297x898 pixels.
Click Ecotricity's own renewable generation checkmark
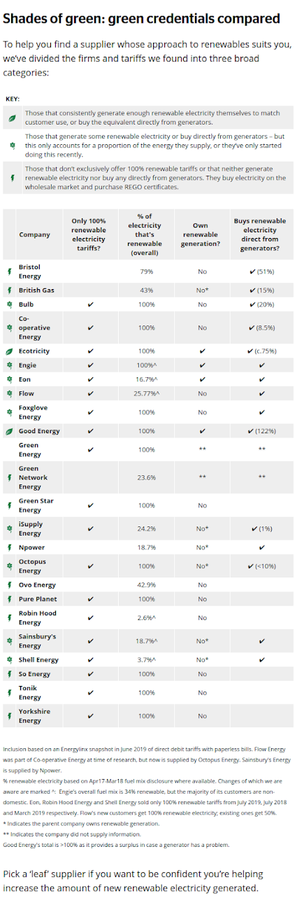(203, 351)
